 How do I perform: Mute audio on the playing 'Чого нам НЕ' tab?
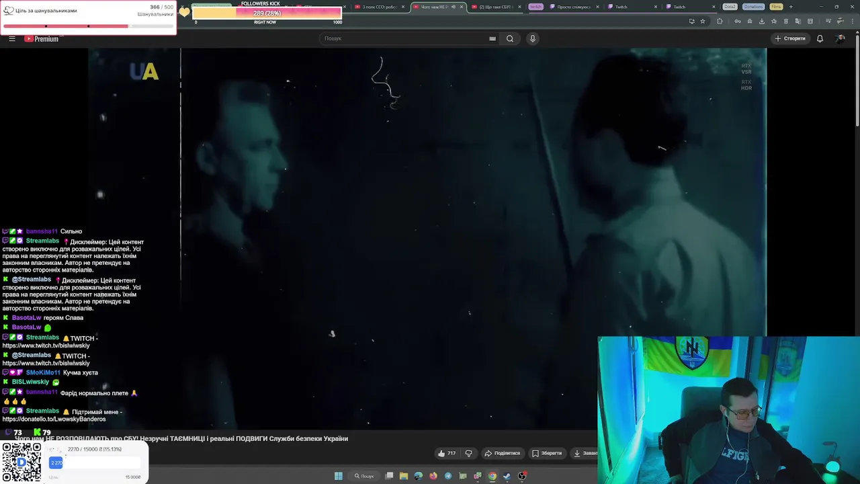click(x=454, y=7)
